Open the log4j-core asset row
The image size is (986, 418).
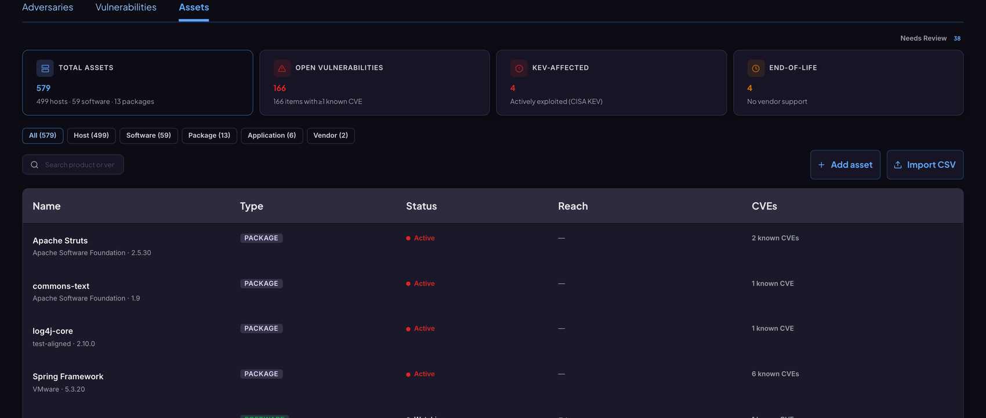point(493,336)
